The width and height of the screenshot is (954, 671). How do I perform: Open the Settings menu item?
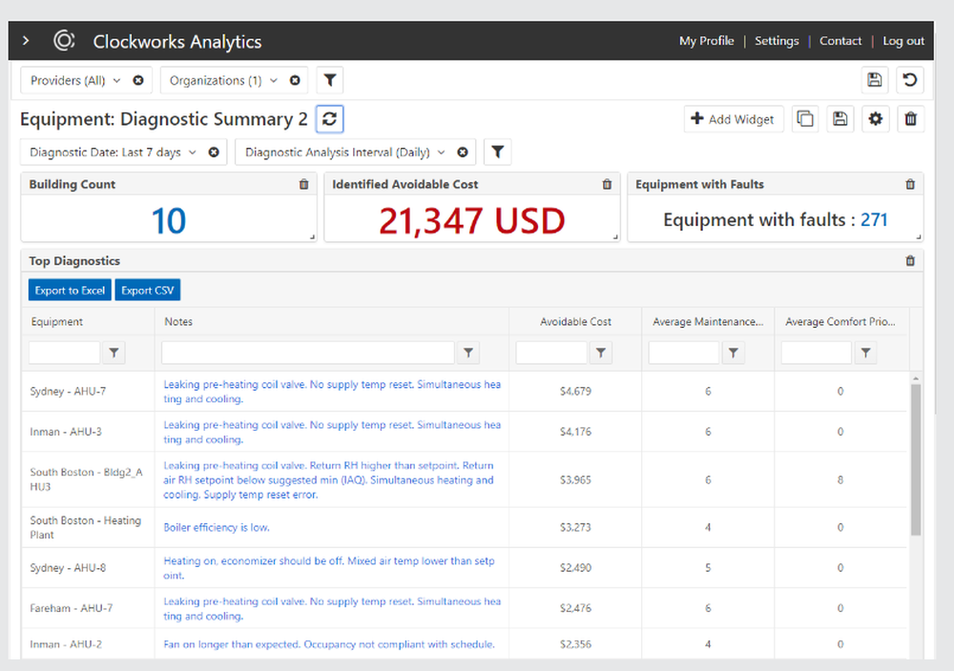[777, 41]
